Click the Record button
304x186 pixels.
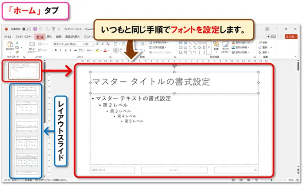pyautogui.click(x=271, y=36)
